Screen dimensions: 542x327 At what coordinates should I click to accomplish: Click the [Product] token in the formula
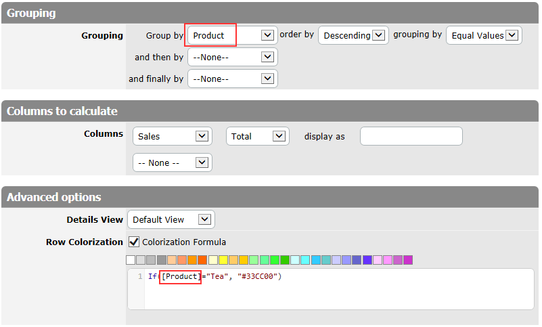point(181,276)
